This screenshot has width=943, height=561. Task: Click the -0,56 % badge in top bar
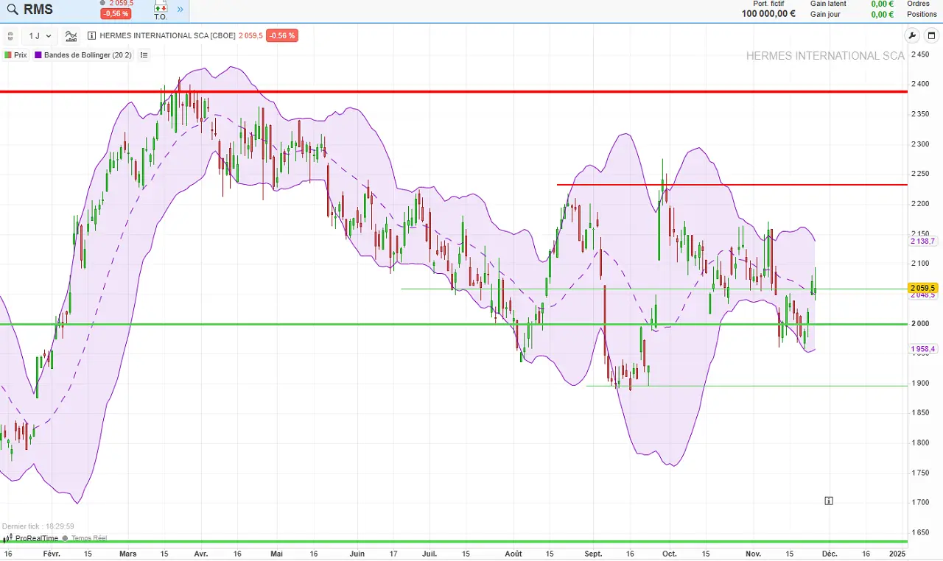click(x=116, y=13)
